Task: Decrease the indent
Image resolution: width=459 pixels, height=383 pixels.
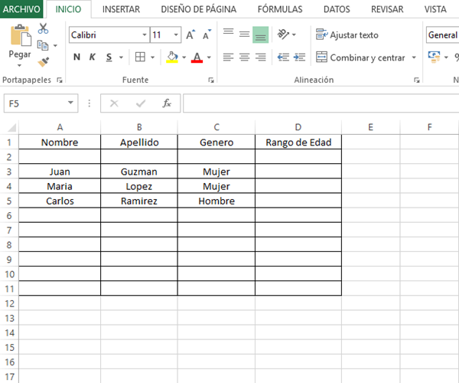Action: click(283, 57)
